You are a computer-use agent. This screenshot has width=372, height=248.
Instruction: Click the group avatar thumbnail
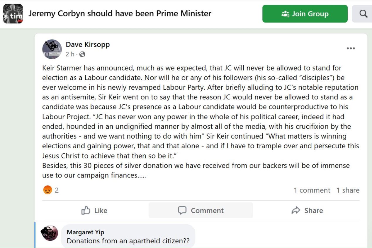click(13, 14)
